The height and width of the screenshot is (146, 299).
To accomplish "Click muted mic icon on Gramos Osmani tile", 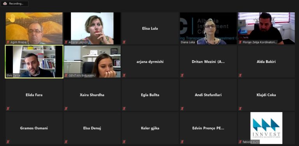I will [x=8, y=142].
